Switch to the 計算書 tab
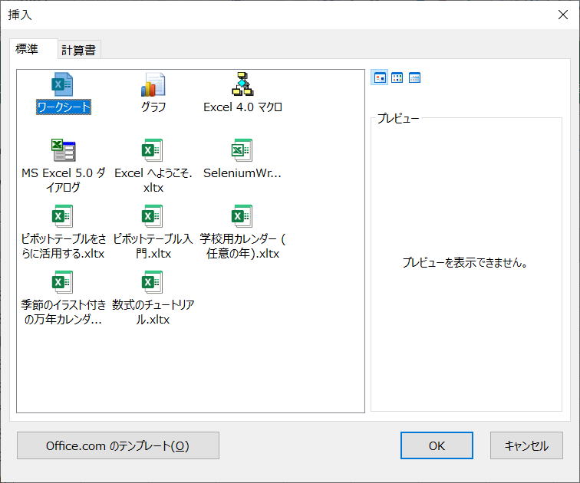The image size is (580, 483). [x=79, y=51]
